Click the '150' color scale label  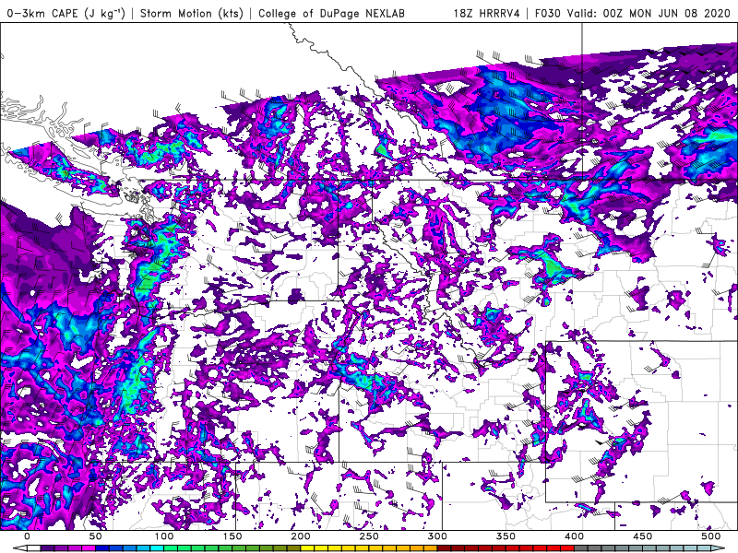[232, 536]
